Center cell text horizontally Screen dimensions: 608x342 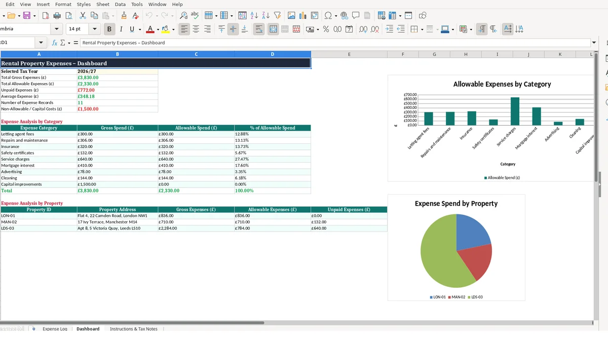tap(196, 29)
